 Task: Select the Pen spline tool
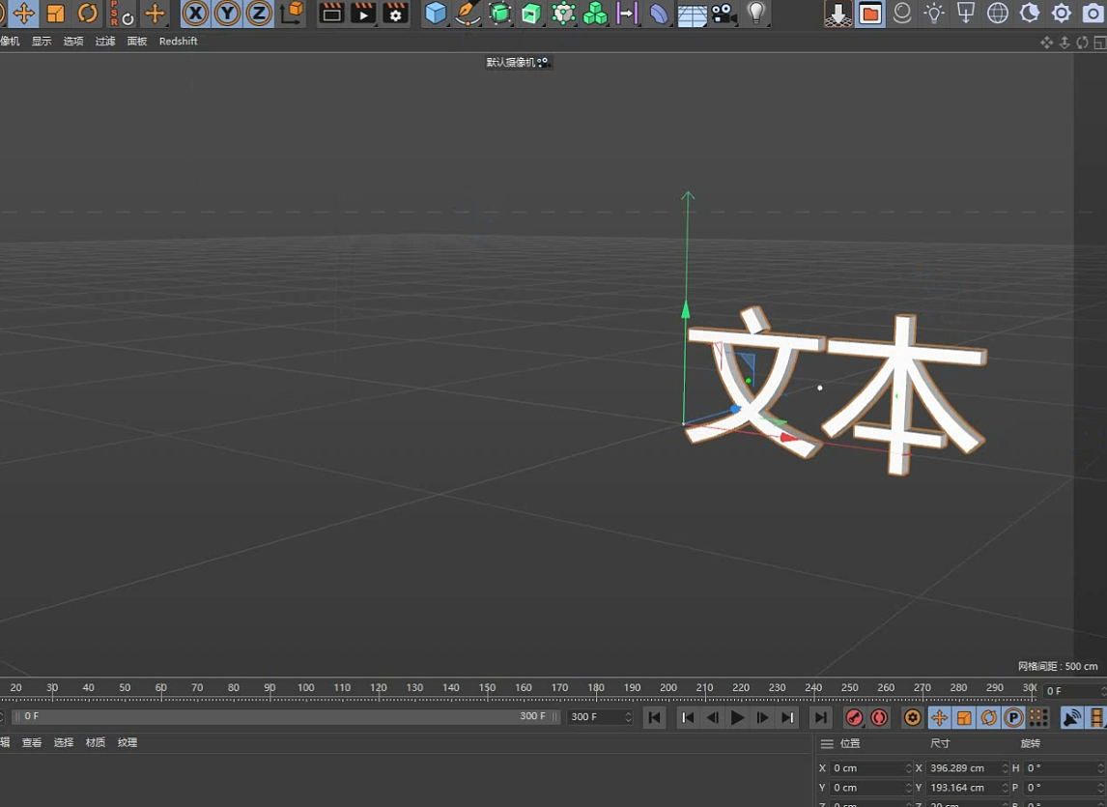[466, 14]
